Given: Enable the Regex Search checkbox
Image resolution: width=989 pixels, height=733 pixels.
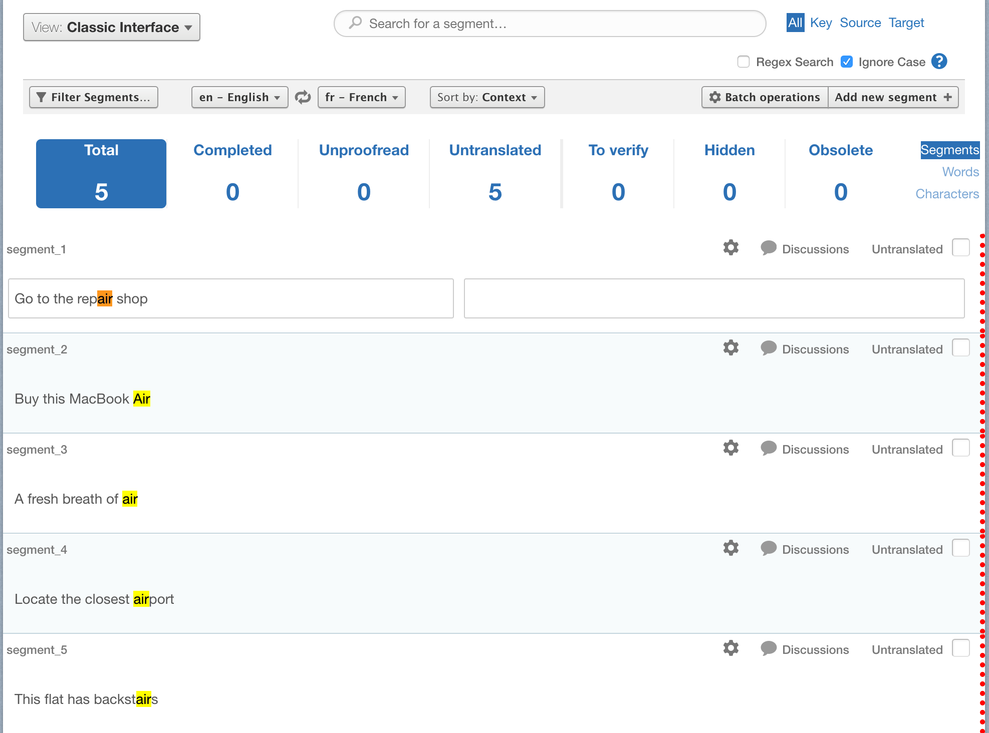Looking at the screenshot, I should [x=744, y=62].
